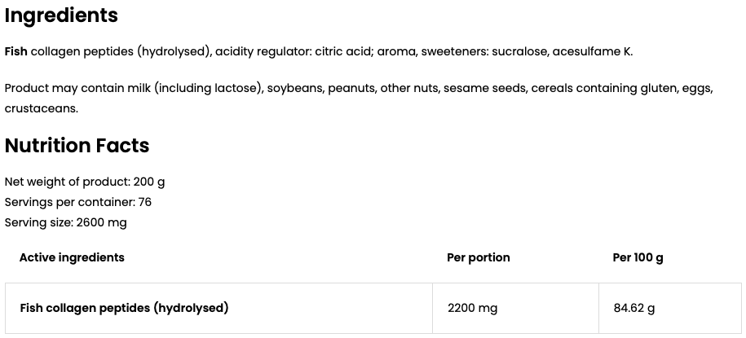This screenshot has height=338, width=746.
Task: Click the Nutrition Facts heading
Action: (x=77, y=146)
